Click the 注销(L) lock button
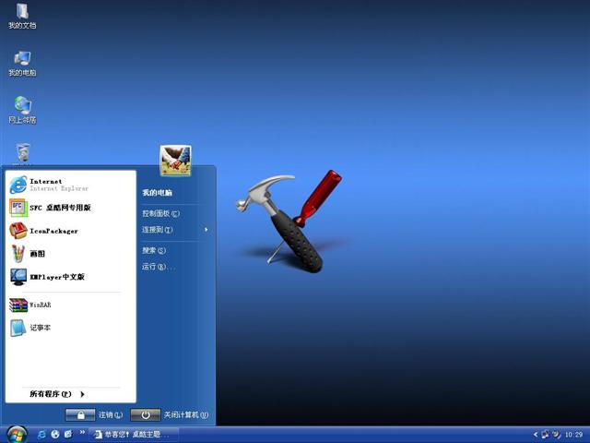 [x=80, y=414]
